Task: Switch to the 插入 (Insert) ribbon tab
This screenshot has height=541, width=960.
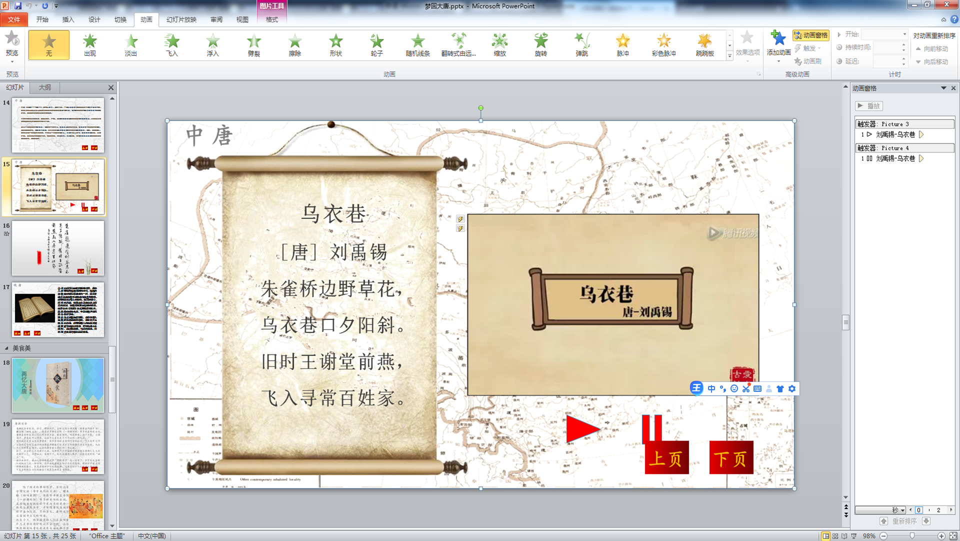Action: coord(68,19)
